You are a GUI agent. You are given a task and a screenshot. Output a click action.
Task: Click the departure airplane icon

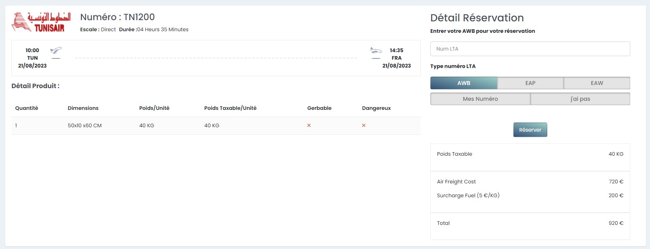click(x=56, y=51)
